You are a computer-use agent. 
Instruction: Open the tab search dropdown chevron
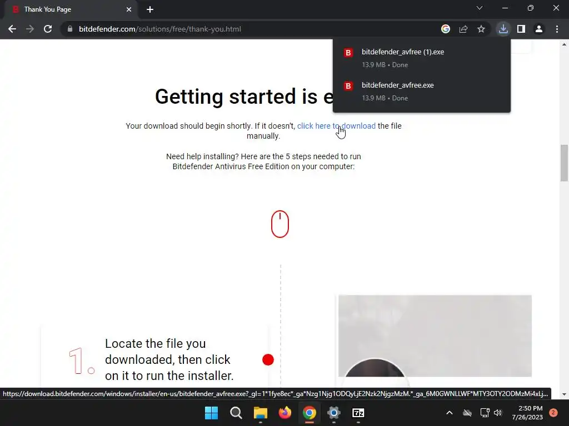(480, 8)
